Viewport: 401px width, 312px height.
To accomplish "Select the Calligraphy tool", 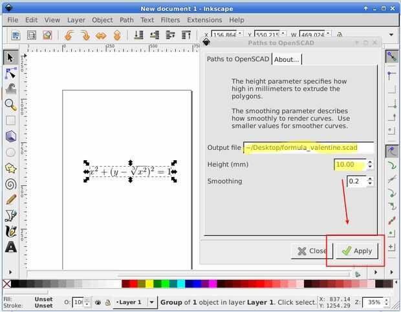I will (x=10, y=231).
